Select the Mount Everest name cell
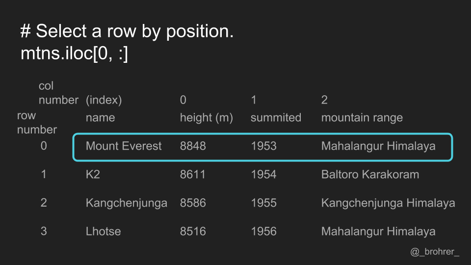Screen dimensions: 471x265 coord(124,146)
